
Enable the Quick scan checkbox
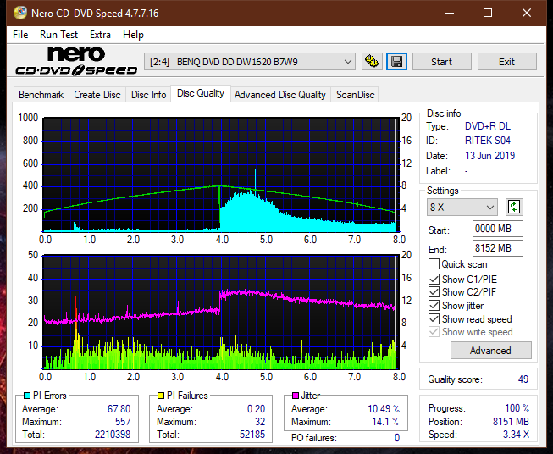(434, 264)
